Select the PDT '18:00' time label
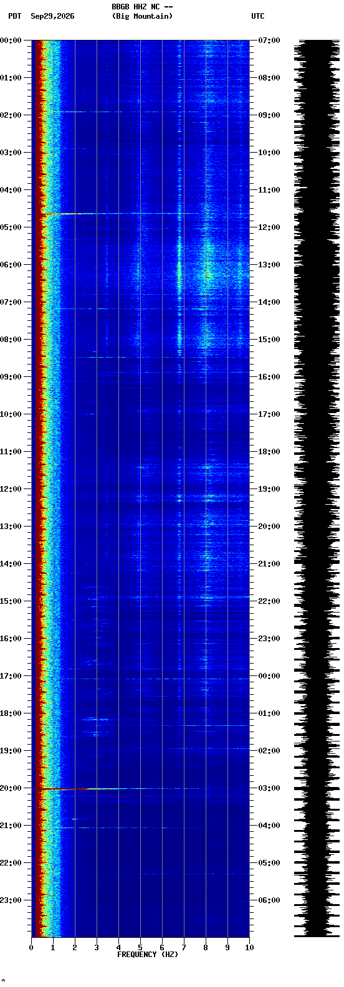The height and width of the screenshot is (987, 344). [x=11, y=713]
